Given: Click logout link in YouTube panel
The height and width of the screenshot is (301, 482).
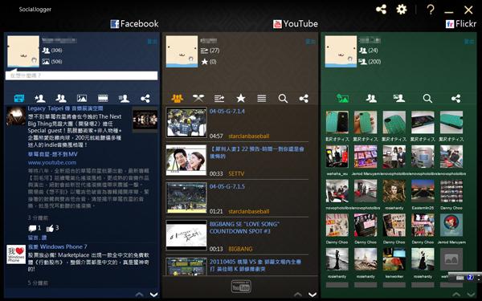Looking at the screenshot, I should pyautogui.click(x=310, y=41).
